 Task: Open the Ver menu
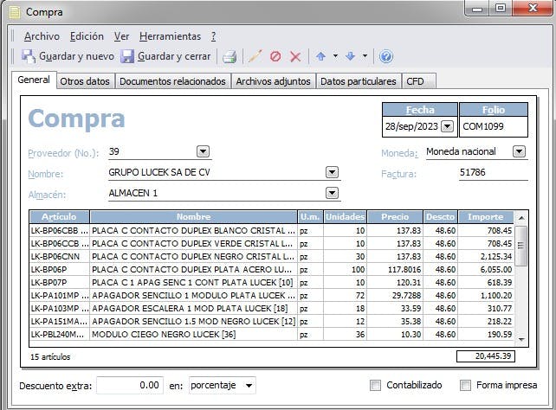(121, 36)
